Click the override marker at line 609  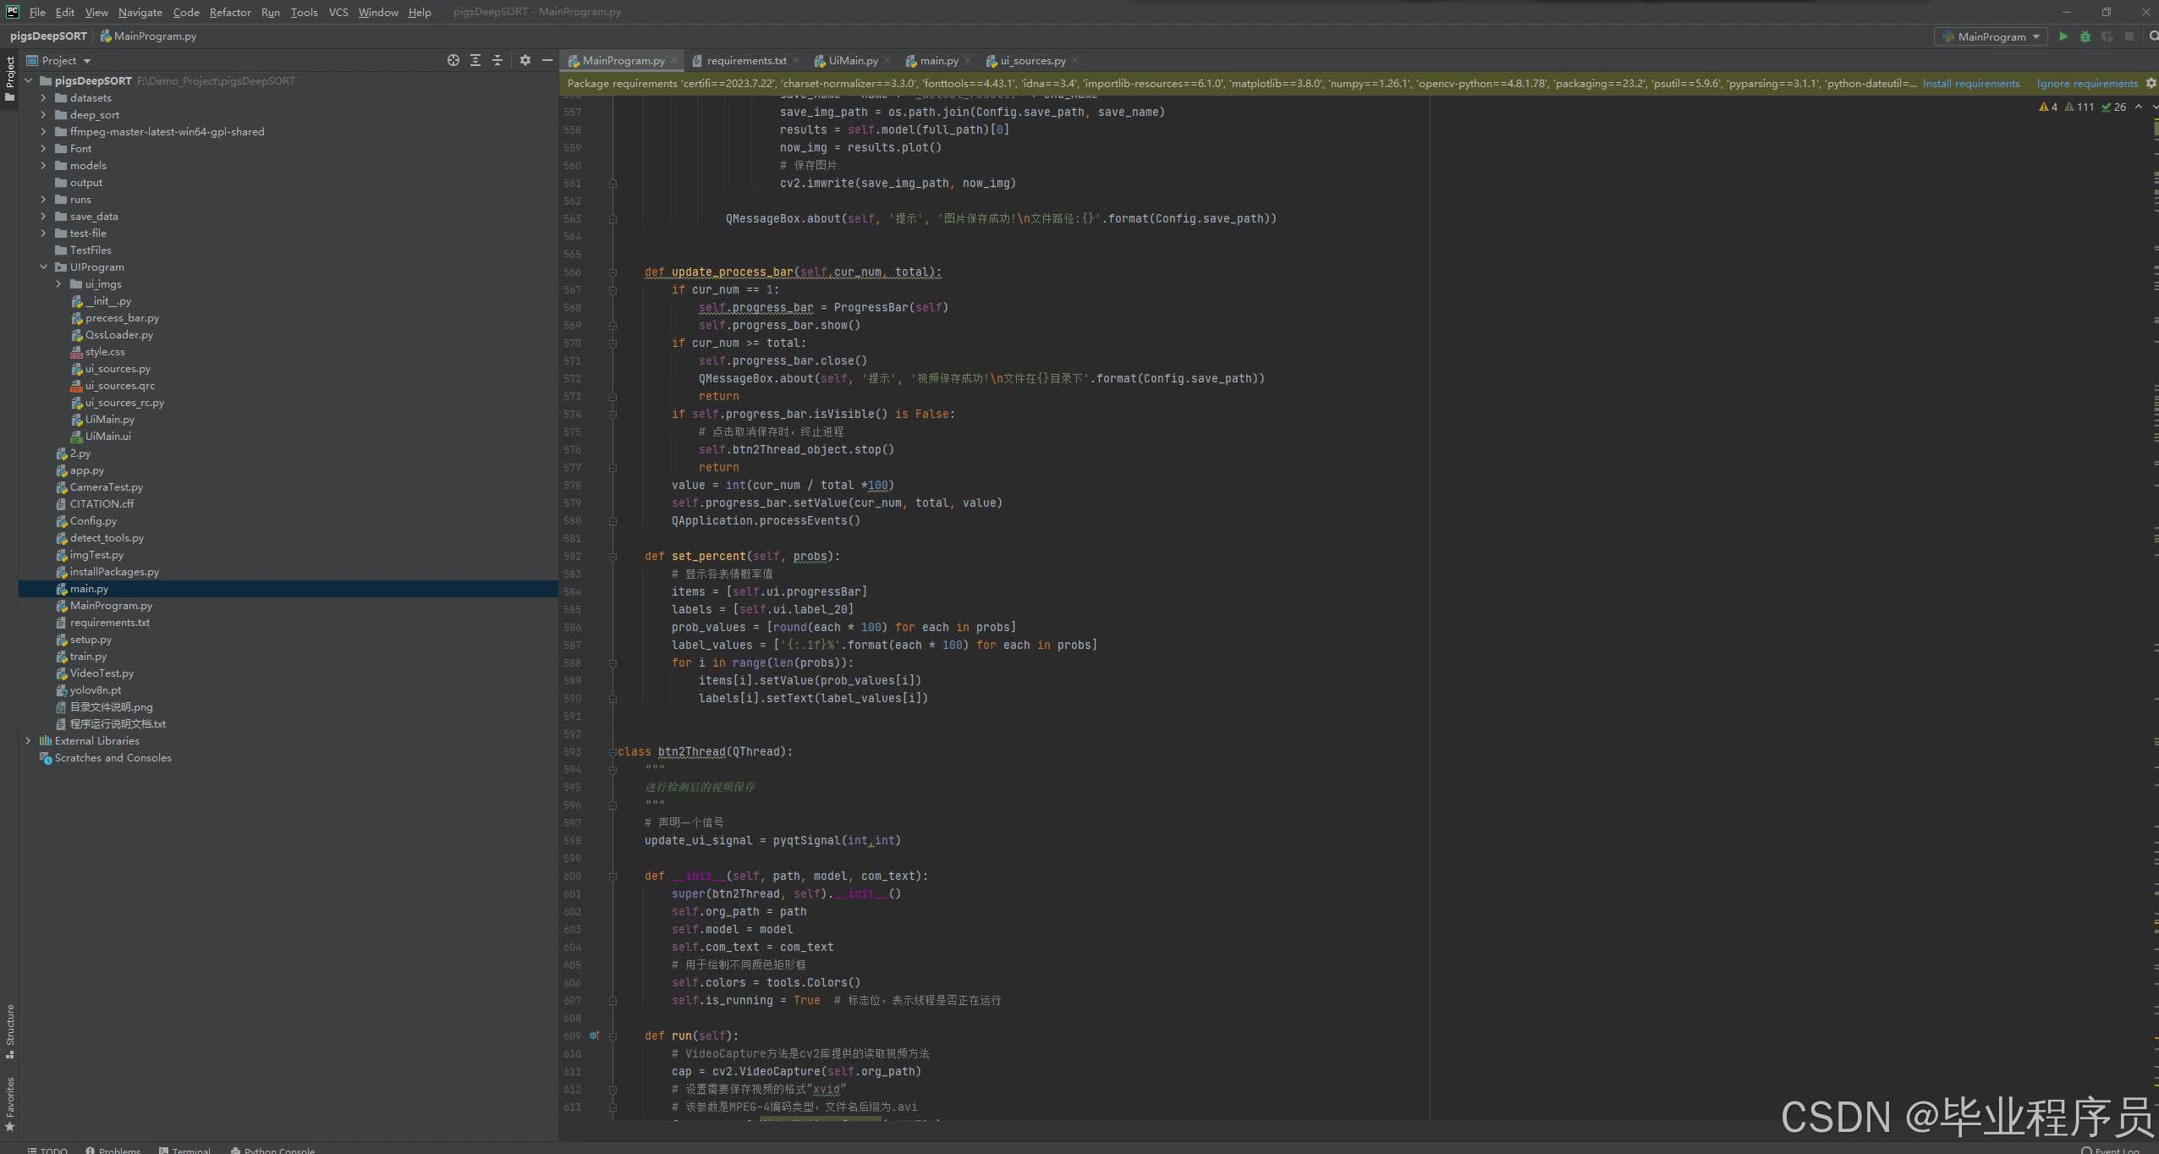click(595, 1036)
